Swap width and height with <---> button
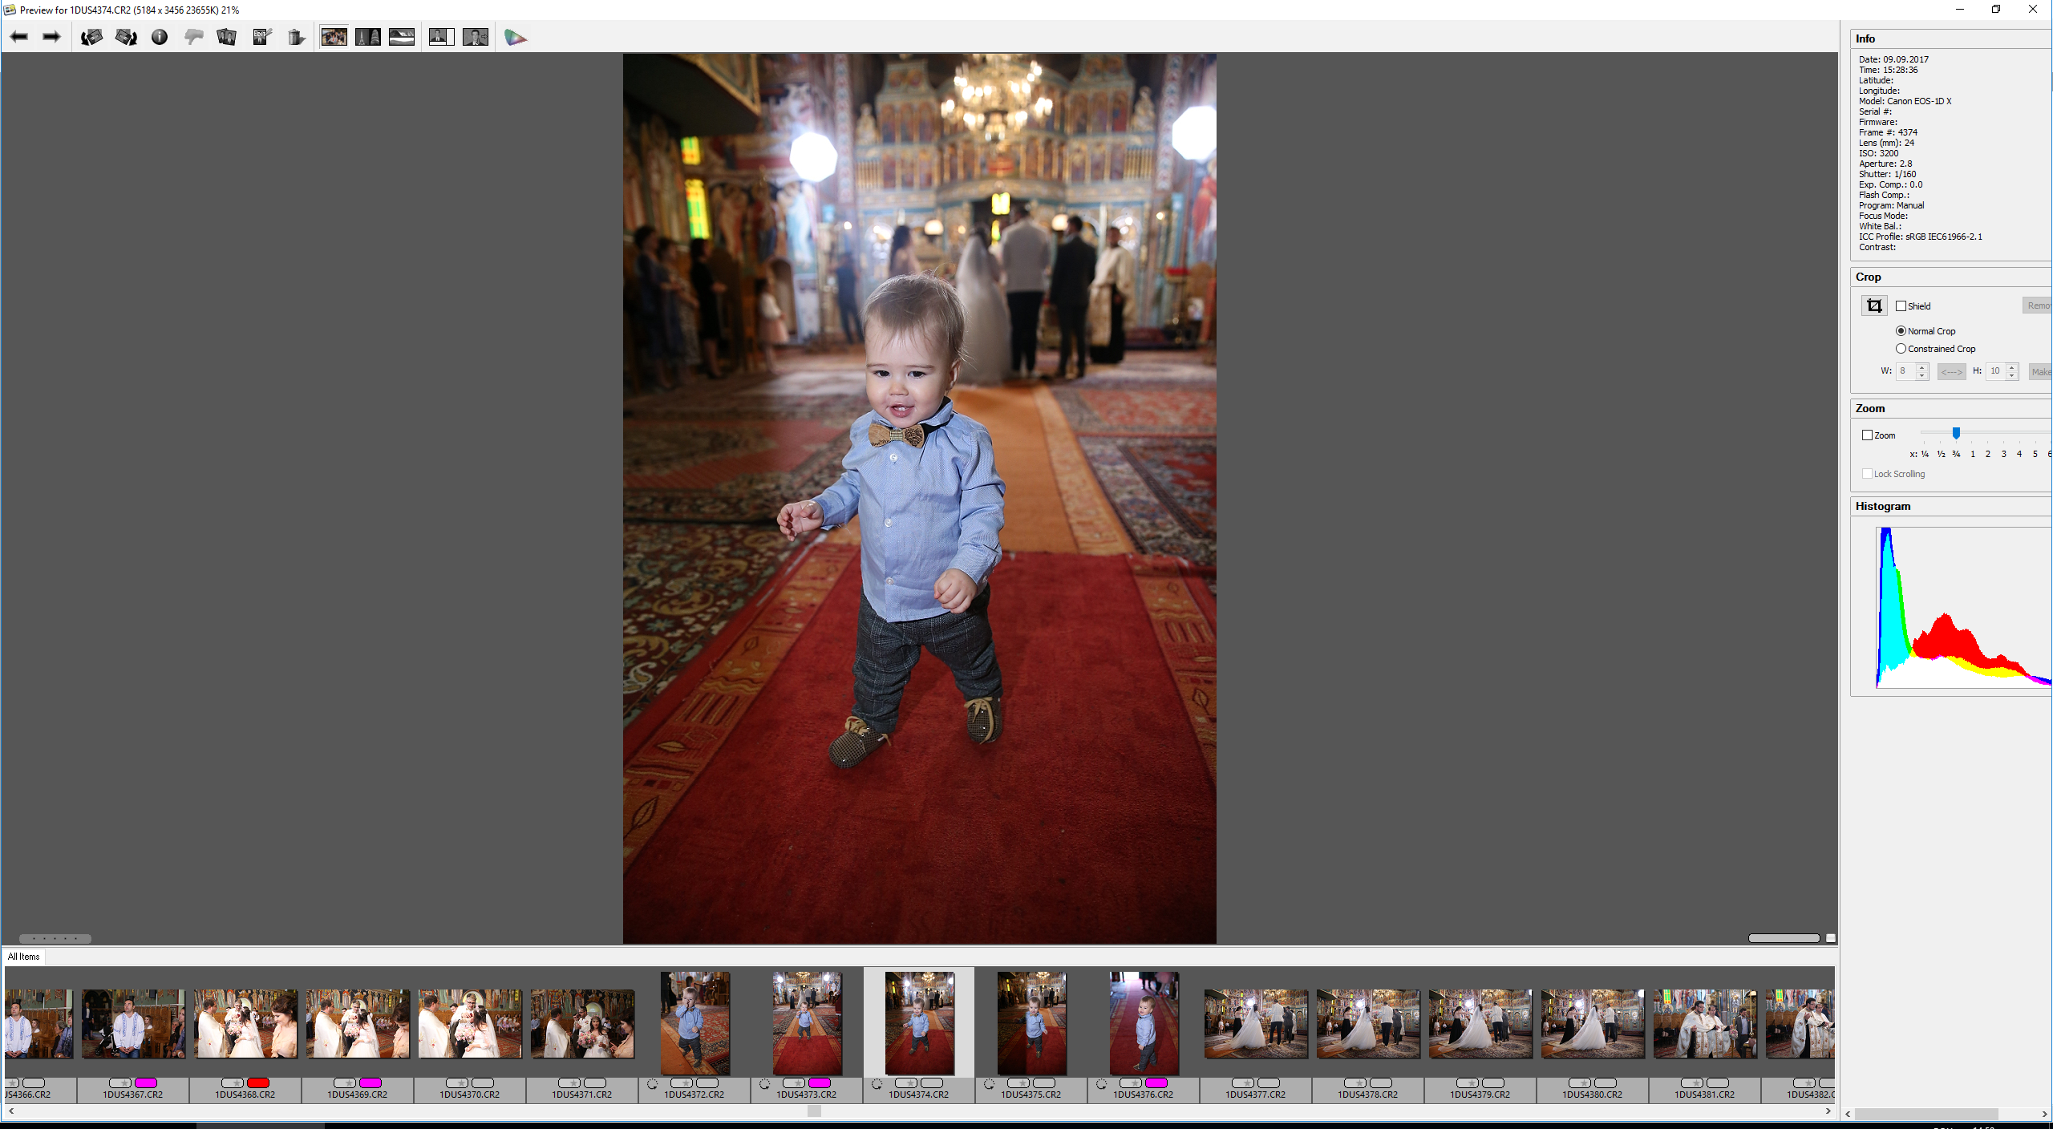Screen dimensions: 2053x1129 tap(1951, 371)
